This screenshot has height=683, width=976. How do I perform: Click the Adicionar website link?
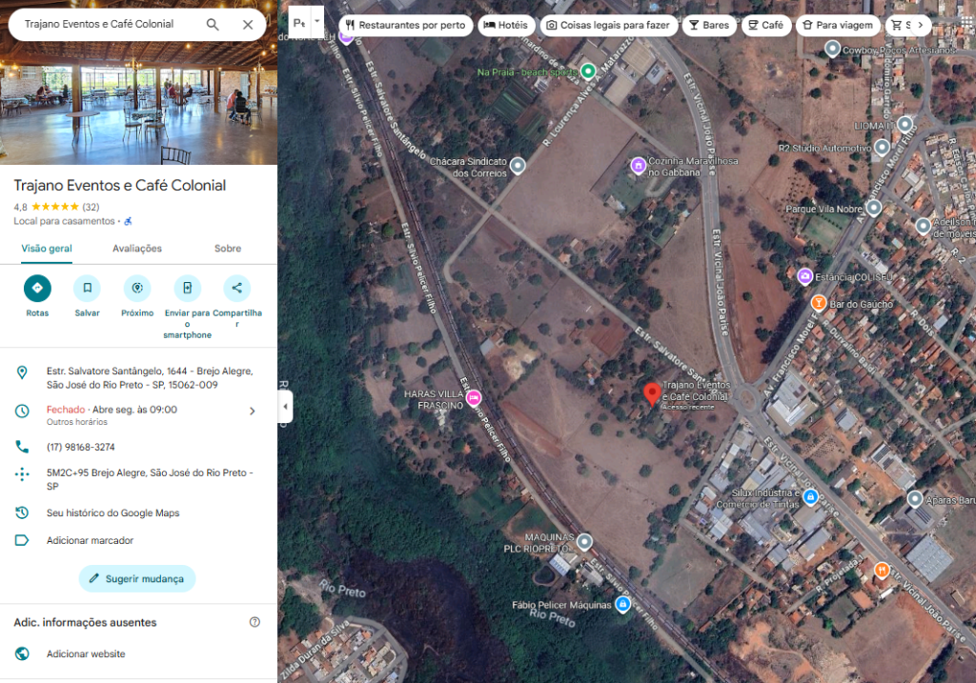(86, 654)
